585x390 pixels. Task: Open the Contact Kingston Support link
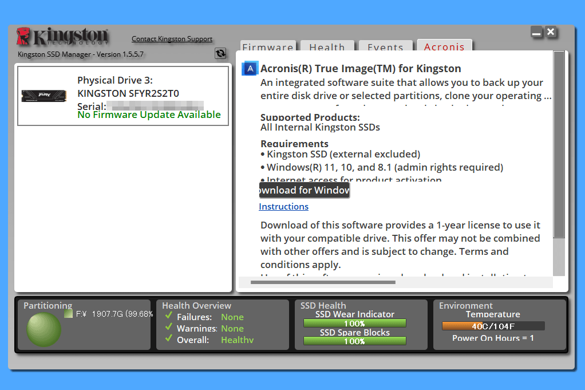[x=172, y=39]
